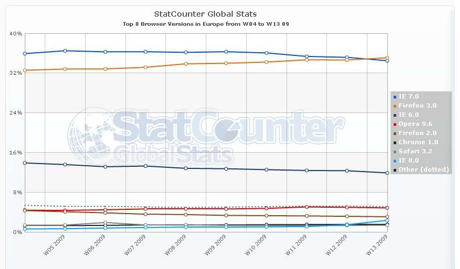460x269 pixels.
Task: Click the StatCounter Global Stats chart title
Action: 205,13
